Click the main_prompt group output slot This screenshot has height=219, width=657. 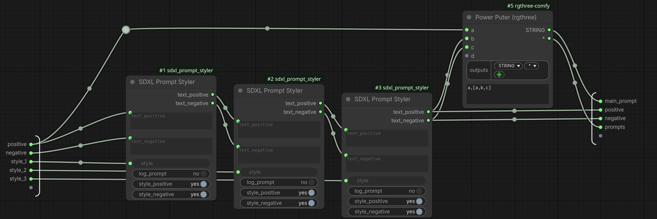pyautogui.click(x=601, y=101)
